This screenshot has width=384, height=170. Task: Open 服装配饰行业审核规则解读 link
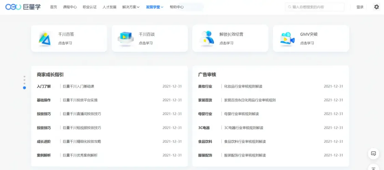coord(245,155)
